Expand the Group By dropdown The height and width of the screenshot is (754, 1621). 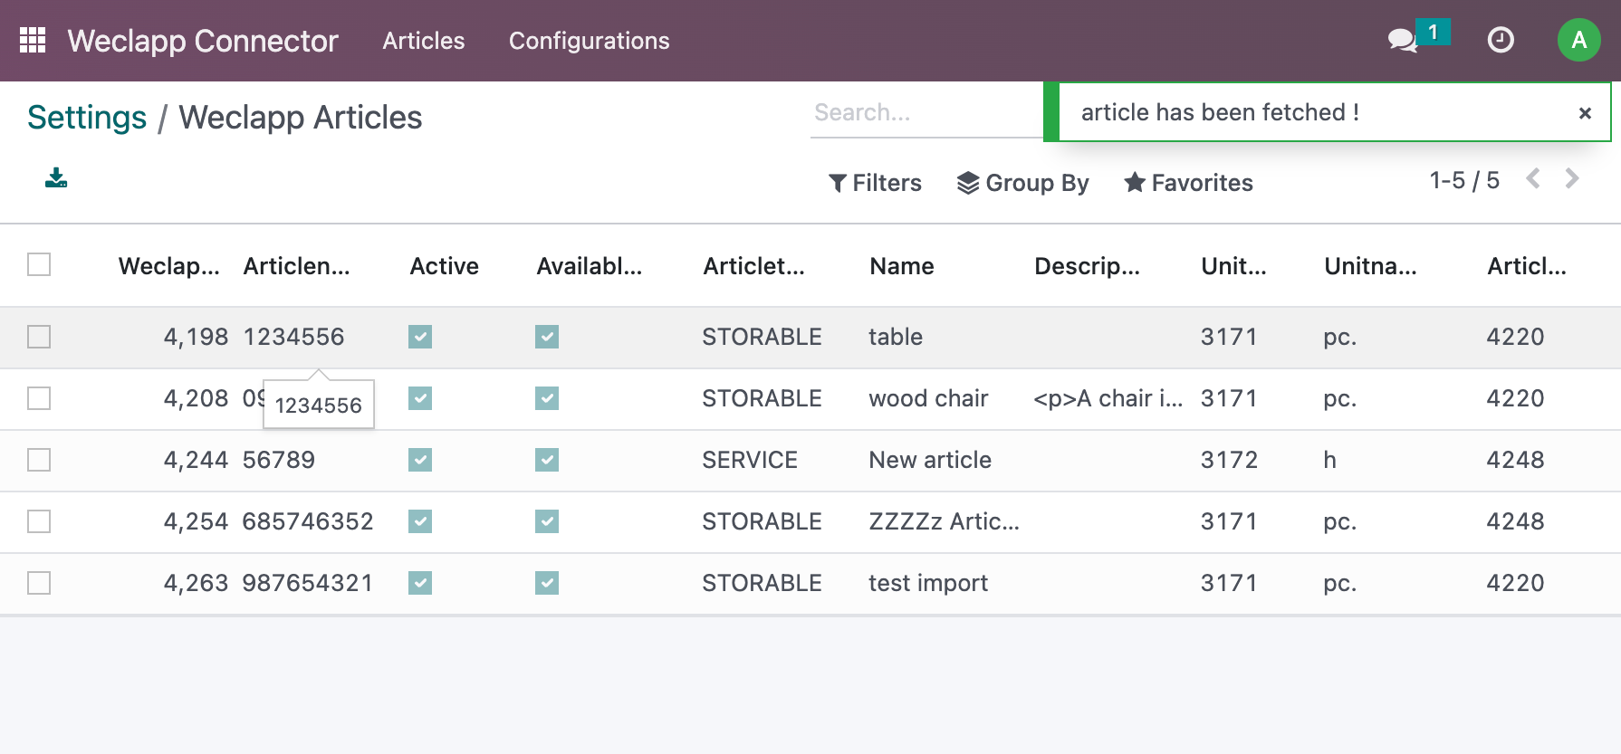coord(1022,183)
